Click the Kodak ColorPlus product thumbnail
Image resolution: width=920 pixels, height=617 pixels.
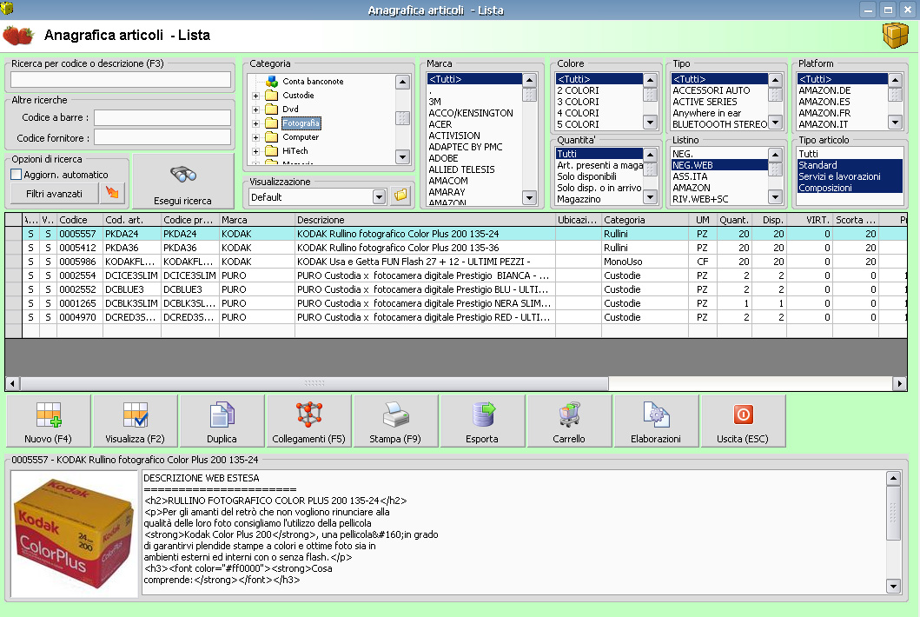tap(75, 534)
